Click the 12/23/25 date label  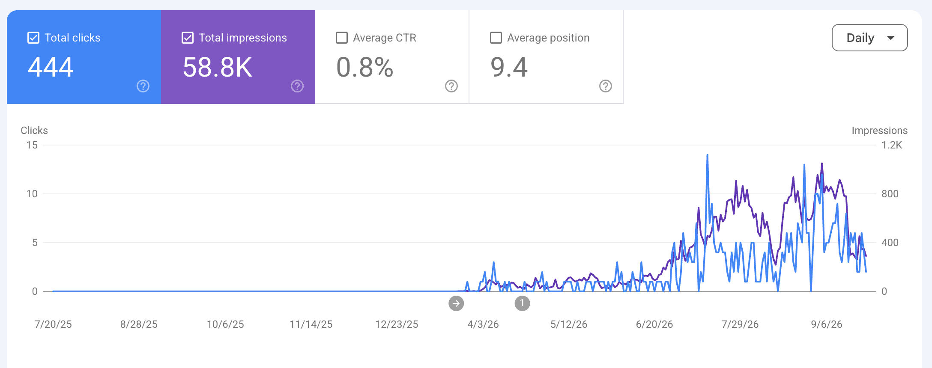[x=397, y=324]
